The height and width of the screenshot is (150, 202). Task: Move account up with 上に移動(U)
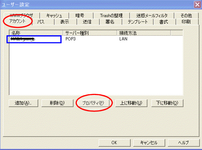coord(131,103)
